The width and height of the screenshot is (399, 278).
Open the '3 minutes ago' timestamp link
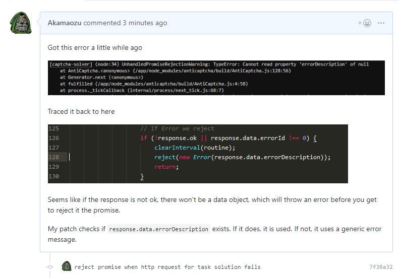145,23
